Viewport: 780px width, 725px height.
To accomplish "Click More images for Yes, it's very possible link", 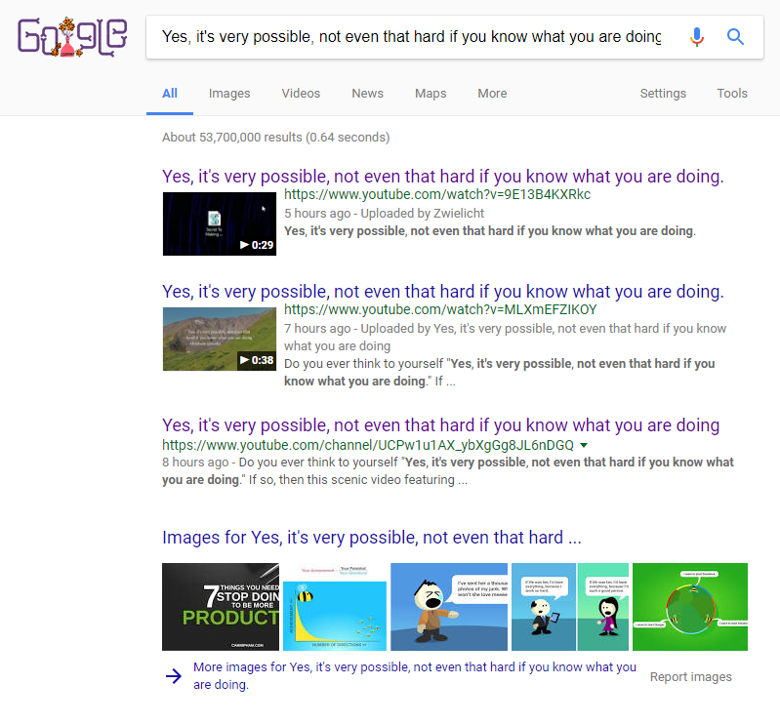I will (x=414, y=676).
